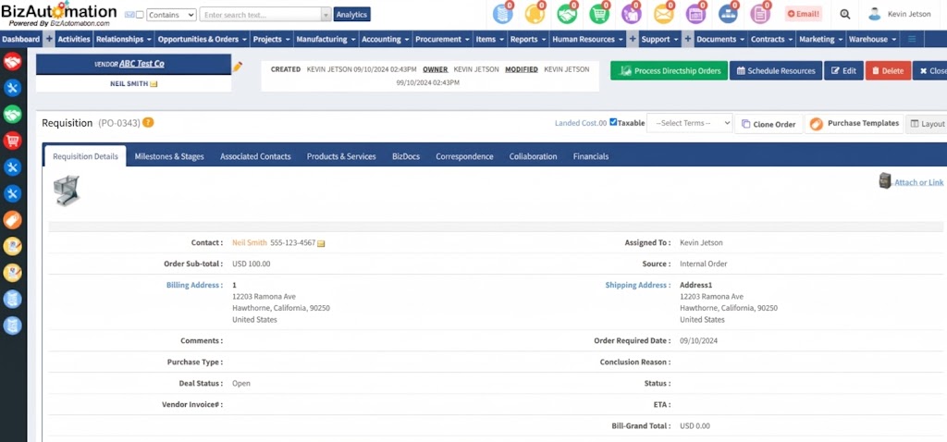Expand the Manufacturing menu
Image resolution: width=947 pixels, height=442 pixels.
click(326, 39)
